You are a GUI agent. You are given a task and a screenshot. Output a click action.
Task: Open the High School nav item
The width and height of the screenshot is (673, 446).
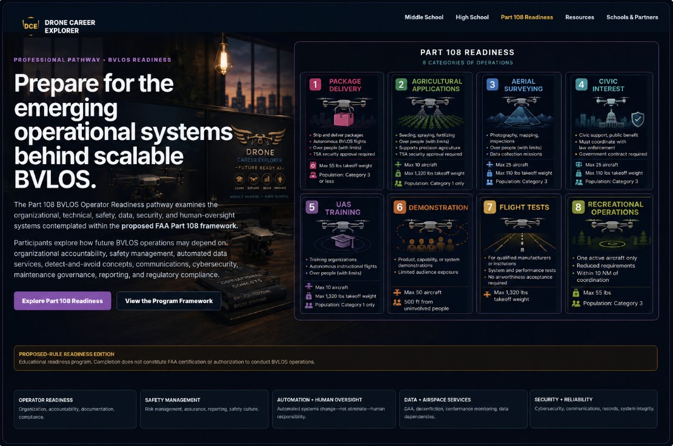click(472, 17)
